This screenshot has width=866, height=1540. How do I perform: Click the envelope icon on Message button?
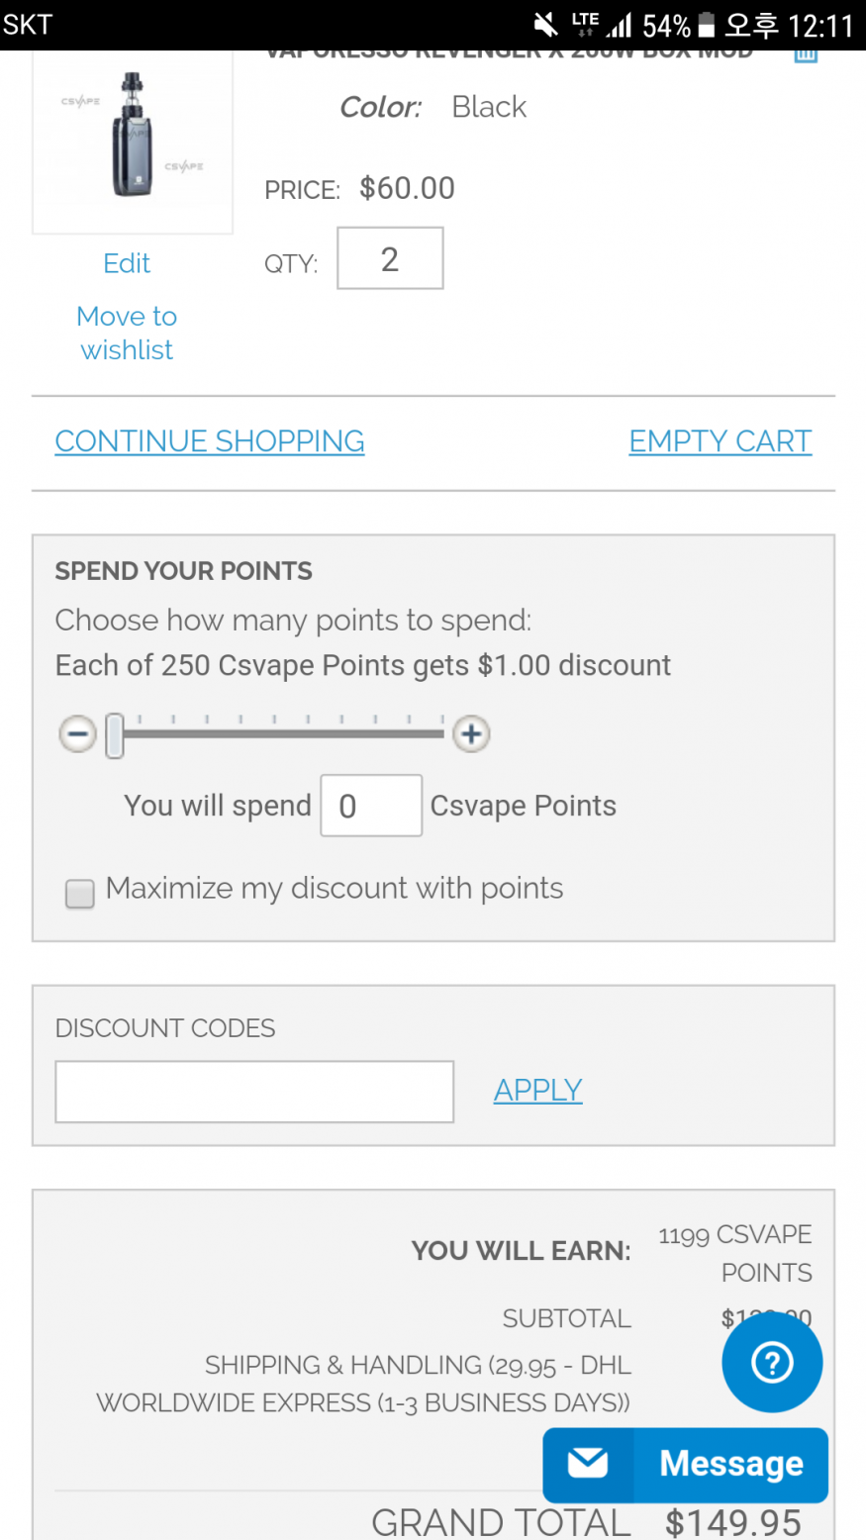[588, 1463]
